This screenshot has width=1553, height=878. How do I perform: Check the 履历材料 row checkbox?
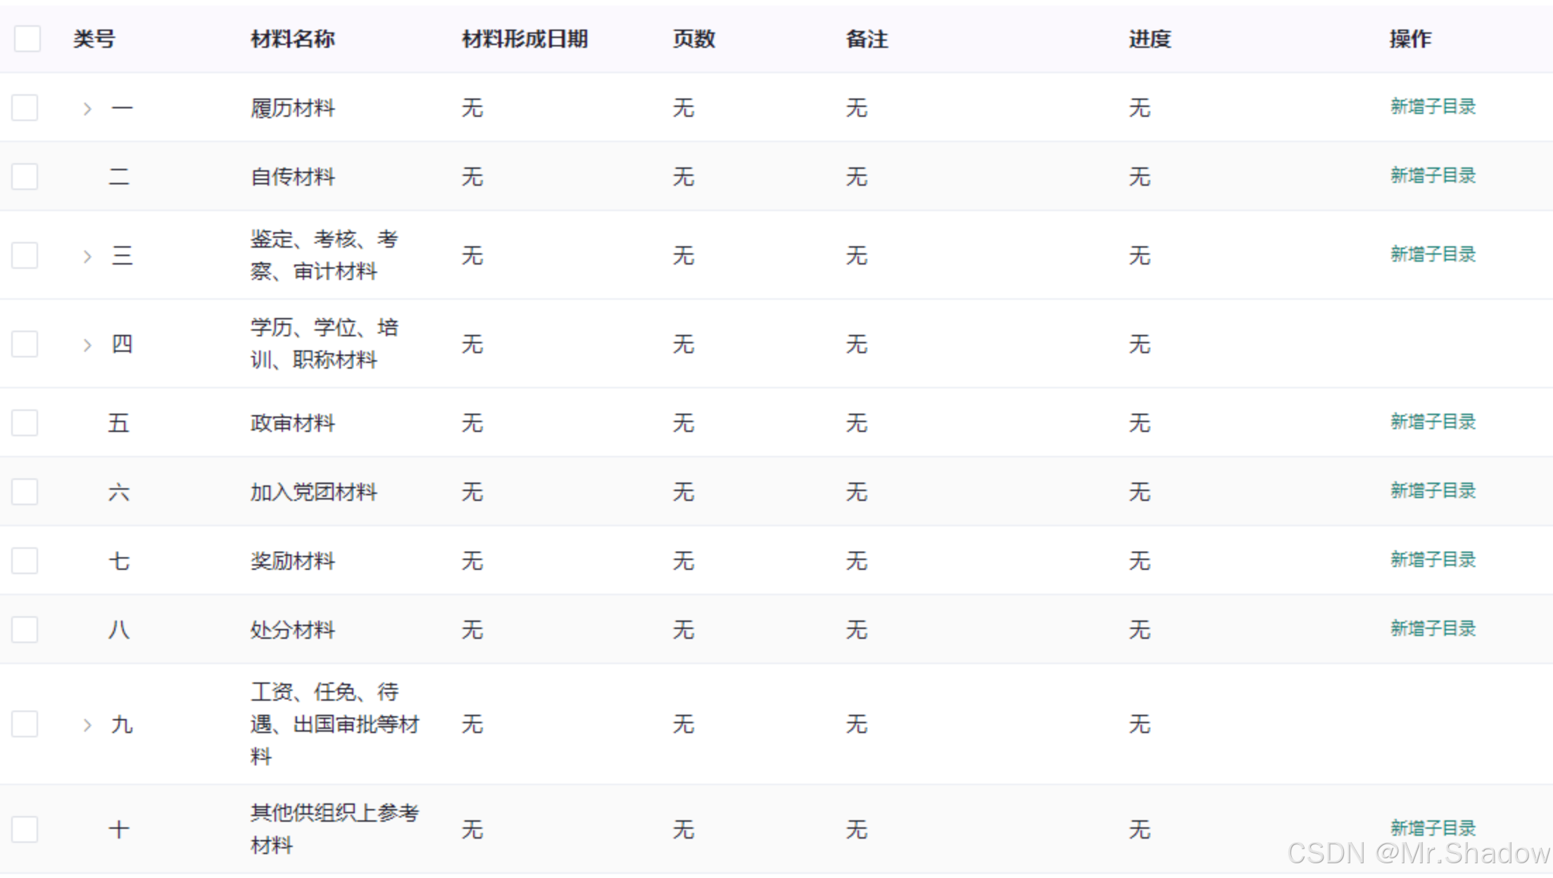(25, 108)
